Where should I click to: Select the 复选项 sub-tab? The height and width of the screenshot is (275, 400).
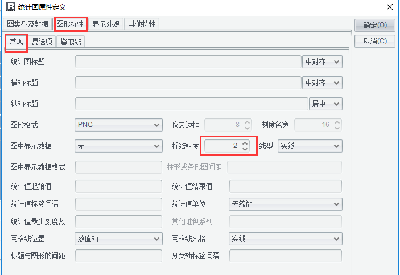tap(42, 42)
